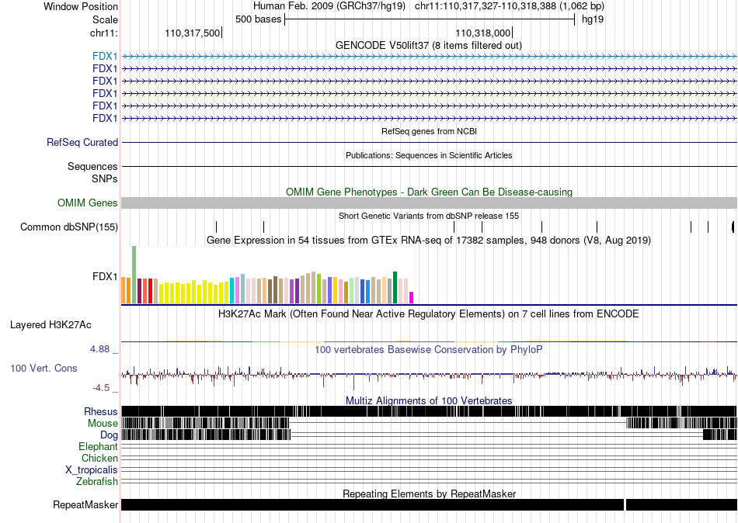Image resolution: width=738 pixels, height=523 pixels.
Task: Click the 'RefSeq genes from NCBI' title
Action: [429, 131]
